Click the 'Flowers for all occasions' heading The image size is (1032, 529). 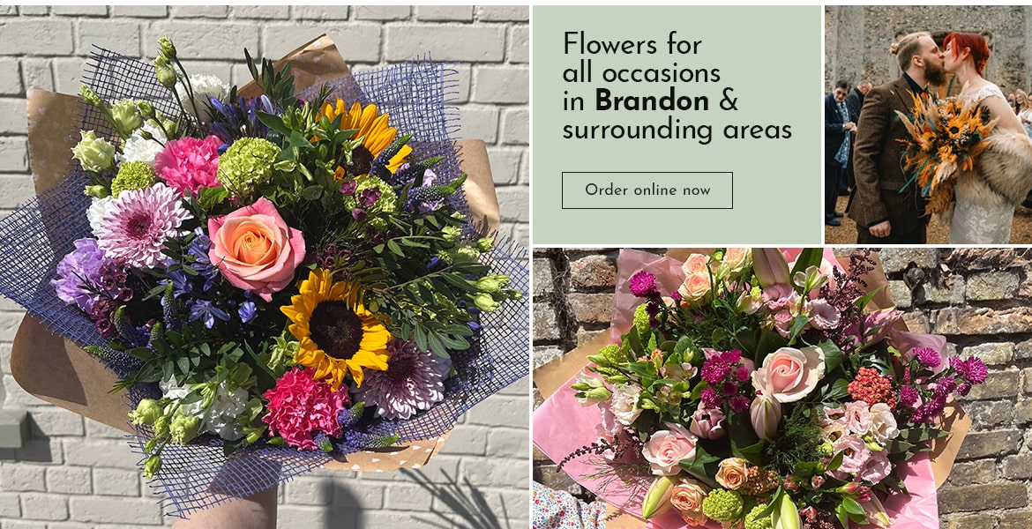(642, 58)
